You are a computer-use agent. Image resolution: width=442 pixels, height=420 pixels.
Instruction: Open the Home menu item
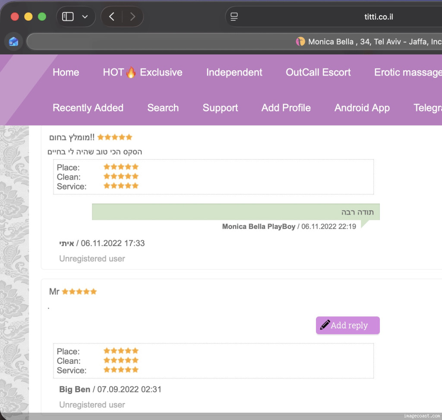(x=66, y=73)
